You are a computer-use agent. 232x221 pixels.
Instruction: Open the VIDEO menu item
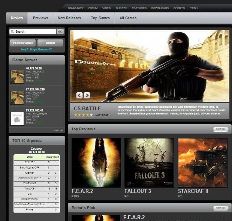(106, 8)
